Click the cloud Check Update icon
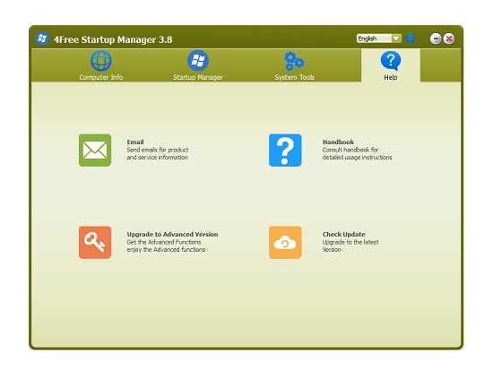 point(285,243)
